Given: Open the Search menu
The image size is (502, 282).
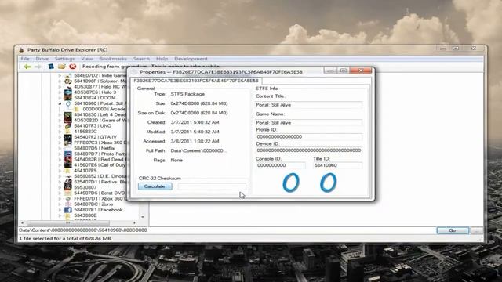Looking at the screenshot, I should [x=141, y=59].
